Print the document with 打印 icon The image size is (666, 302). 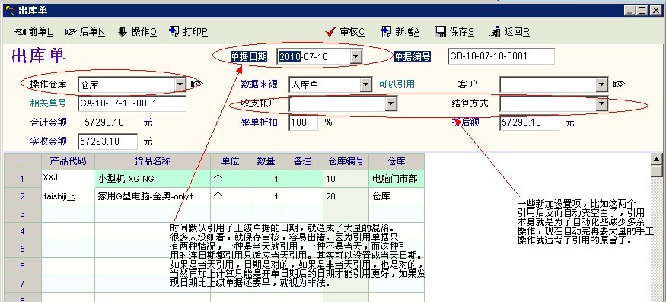[188, 32]
